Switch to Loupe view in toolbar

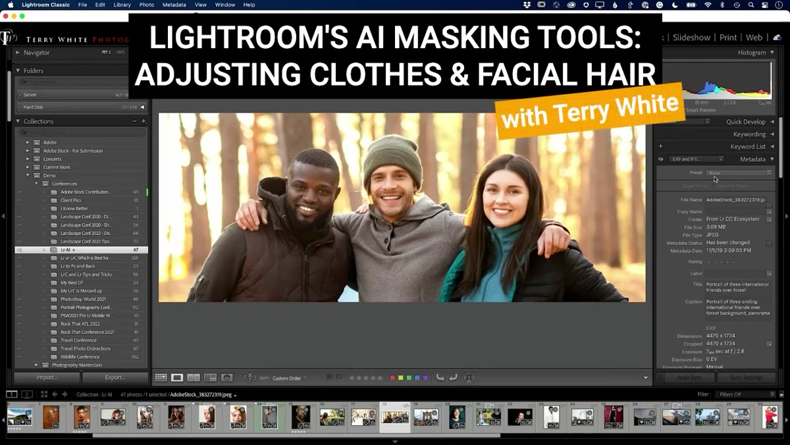[x=177, y=378]
